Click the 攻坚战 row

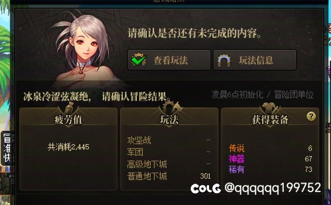169,140
